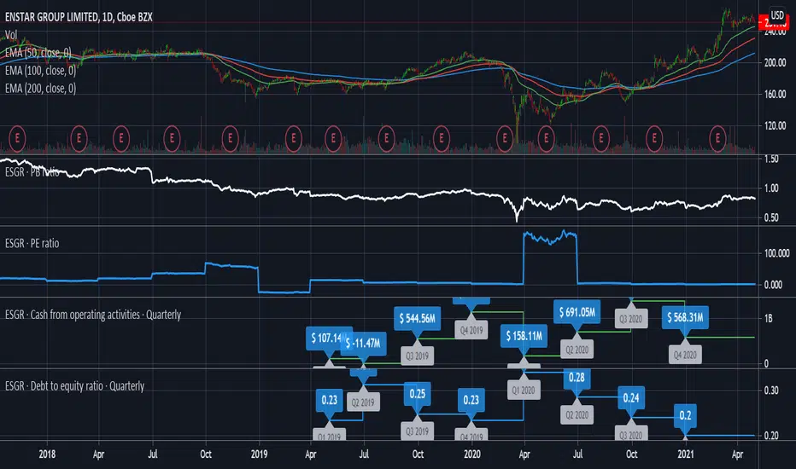The width and height of the screenshot is (796, 469).
Task: Open the August 2018 earnings marker
Action: [172, 138]
